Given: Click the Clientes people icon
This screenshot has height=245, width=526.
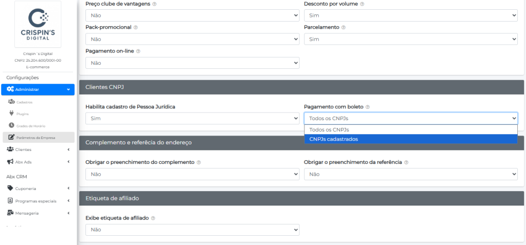Looking at the screenshot, I should coord(10,149).
